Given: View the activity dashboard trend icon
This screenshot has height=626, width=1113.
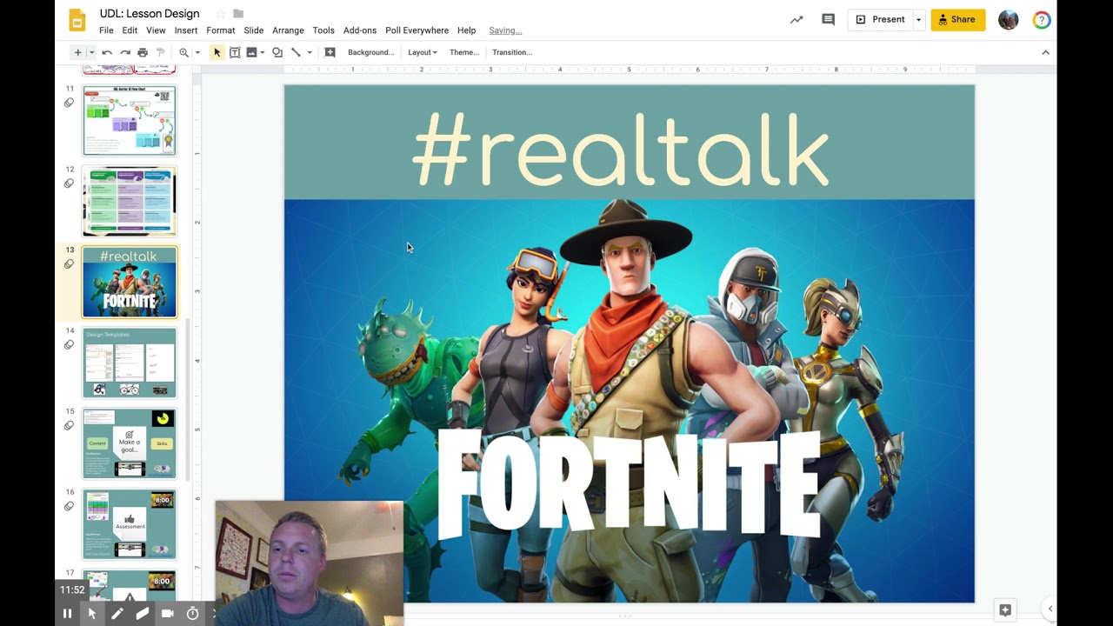Looking at the screenshot, I should click(796, 19).
